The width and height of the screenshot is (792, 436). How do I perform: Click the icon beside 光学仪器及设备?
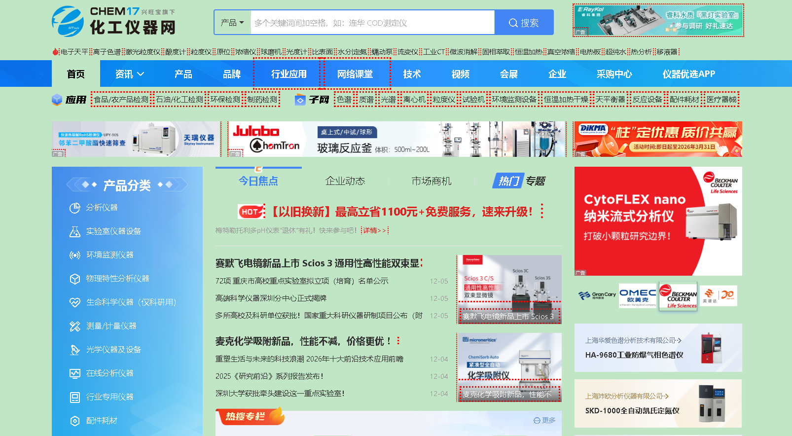pyautogui.click(x=75, y=350)
